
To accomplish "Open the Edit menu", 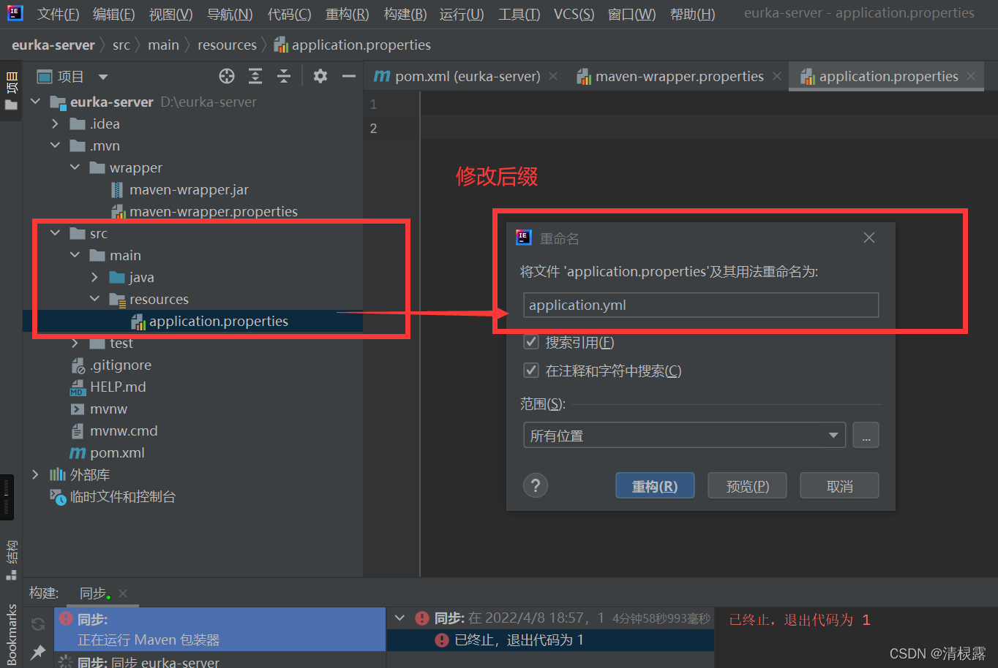I will pos(113,14).
